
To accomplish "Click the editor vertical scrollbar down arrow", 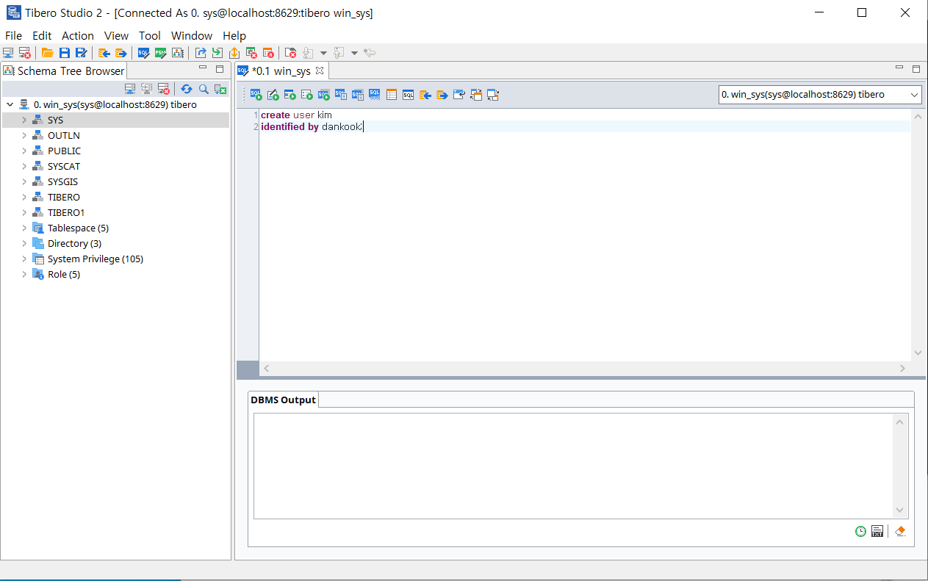I will point(918,353).
